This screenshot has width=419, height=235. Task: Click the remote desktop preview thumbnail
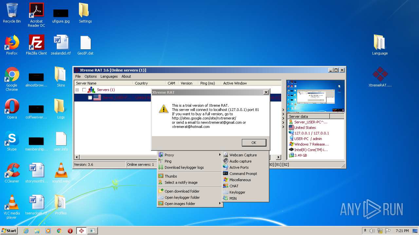tap(316, 96)
